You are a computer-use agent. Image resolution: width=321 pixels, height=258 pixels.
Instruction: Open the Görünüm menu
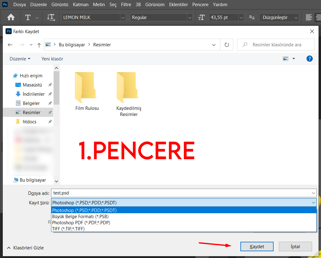[155, 5]
